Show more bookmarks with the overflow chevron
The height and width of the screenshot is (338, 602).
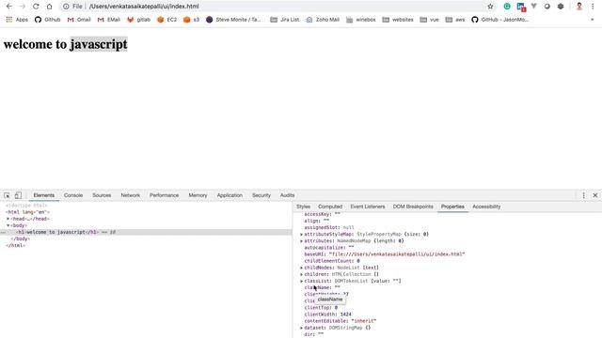[592, 20]
